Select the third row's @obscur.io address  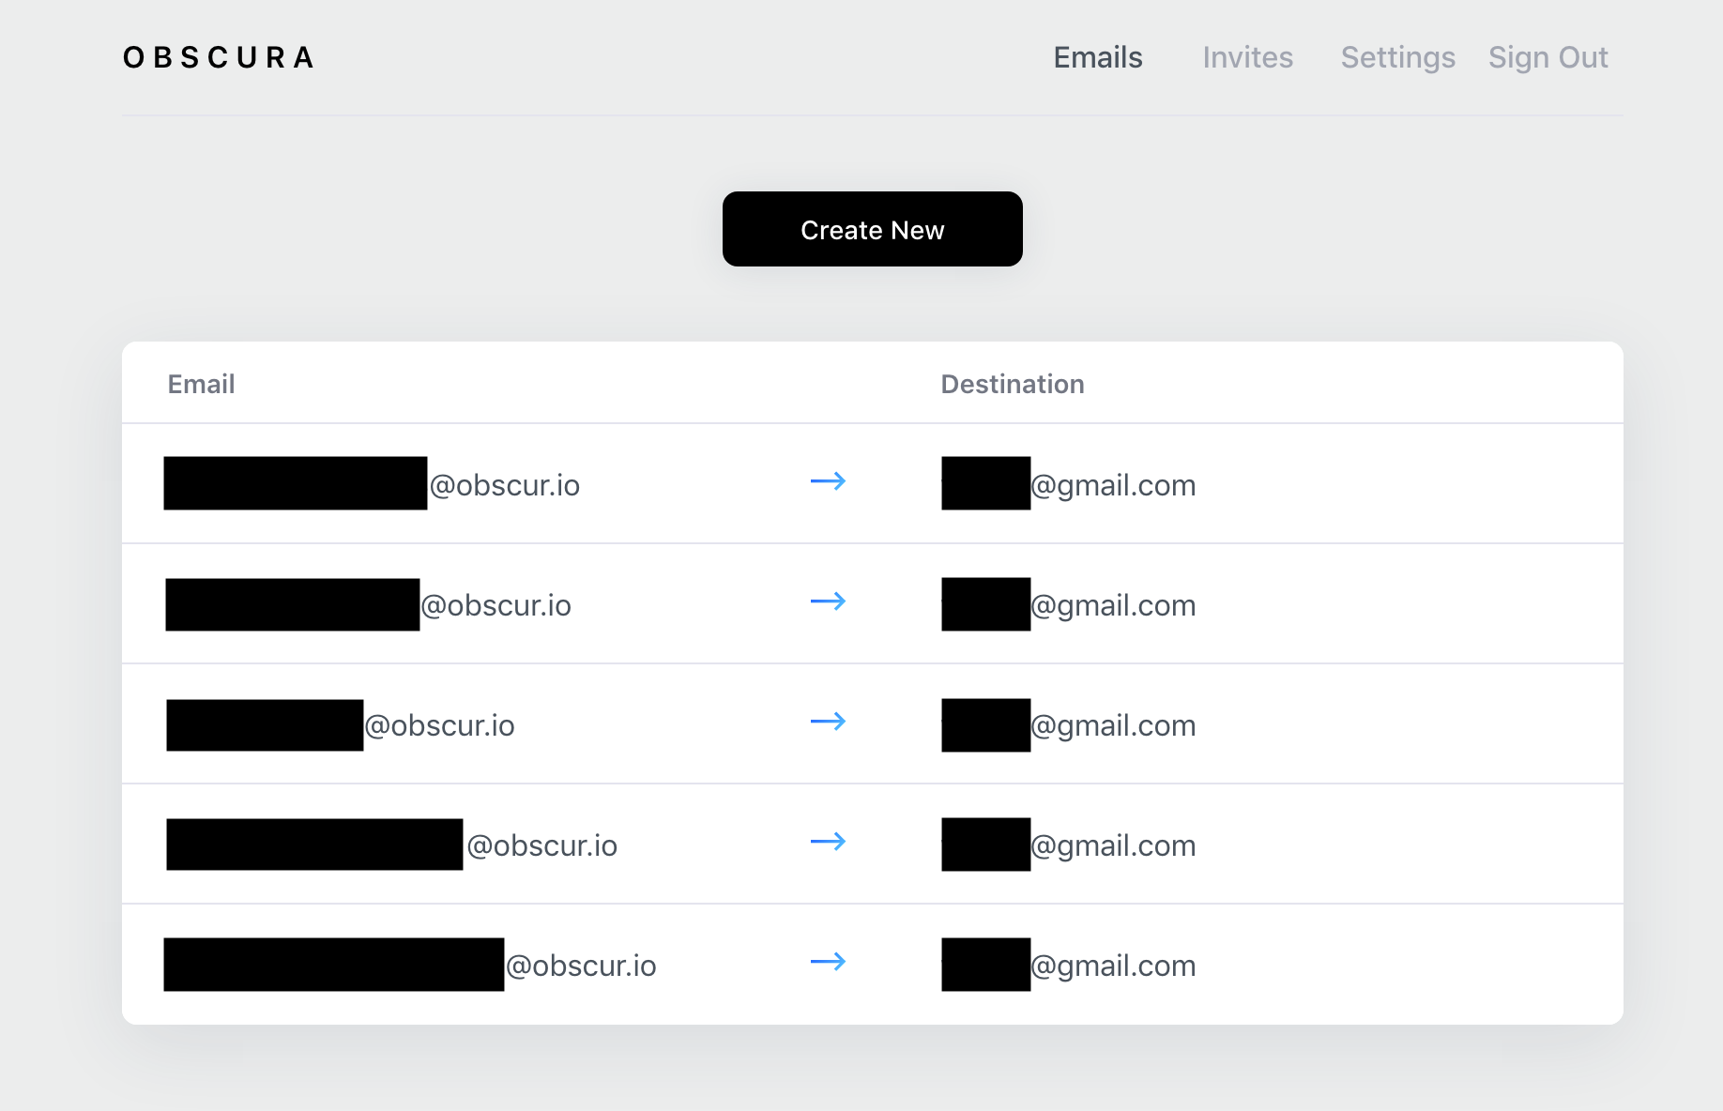click(341, 724)
